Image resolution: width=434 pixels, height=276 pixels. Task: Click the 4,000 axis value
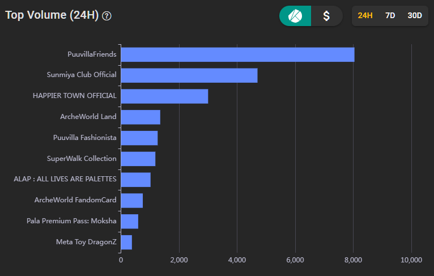coord(237,260)
